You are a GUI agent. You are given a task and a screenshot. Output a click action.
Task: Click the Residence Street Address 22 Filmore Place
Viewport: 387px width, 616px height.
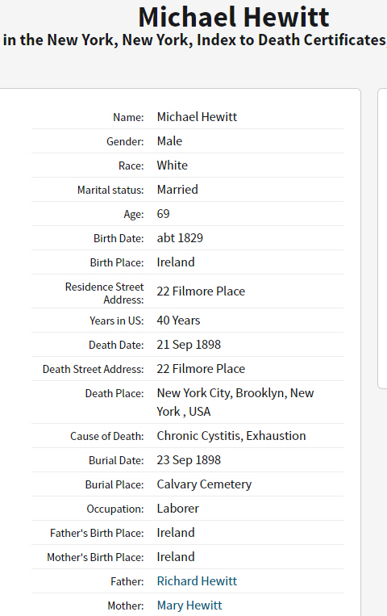tap(201, 291)
